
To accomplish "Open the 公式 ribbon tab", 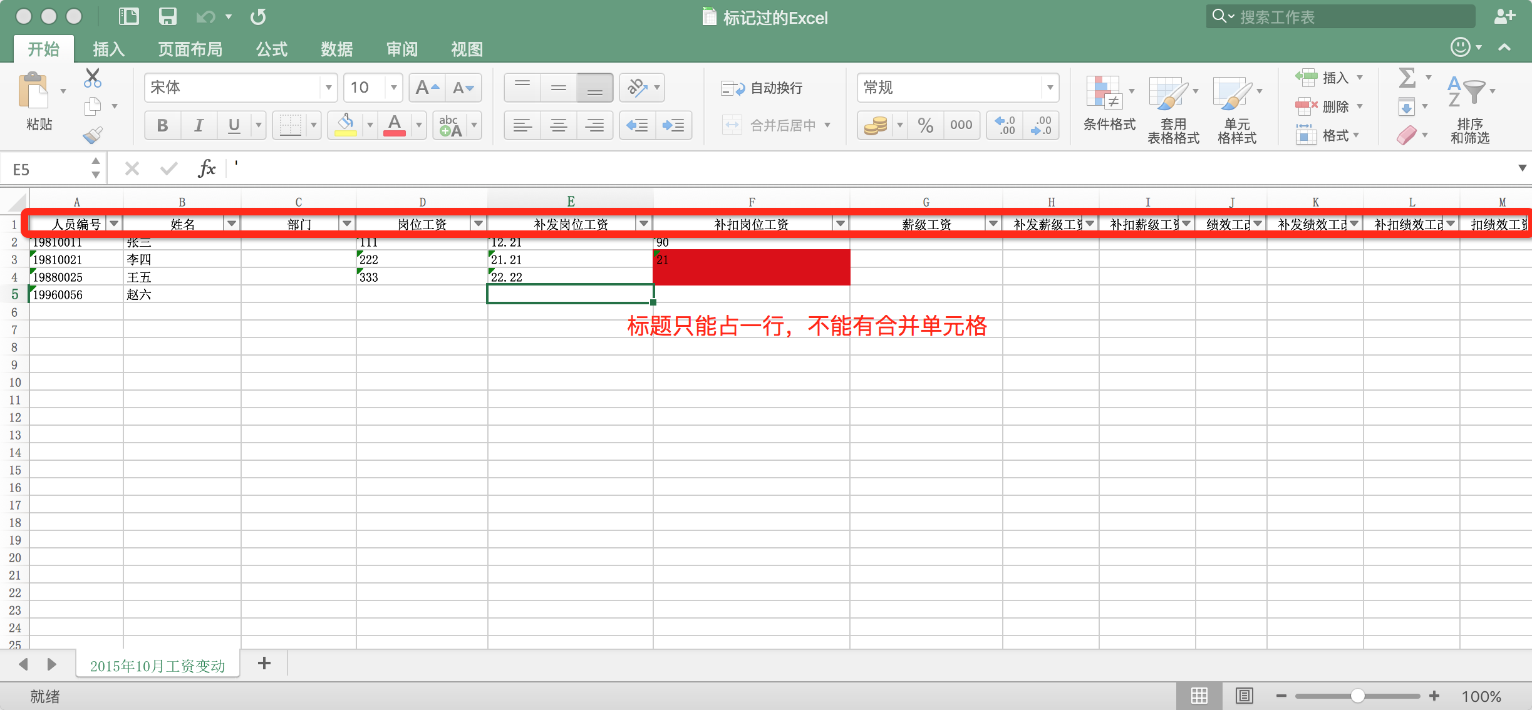I will [271, 49].
